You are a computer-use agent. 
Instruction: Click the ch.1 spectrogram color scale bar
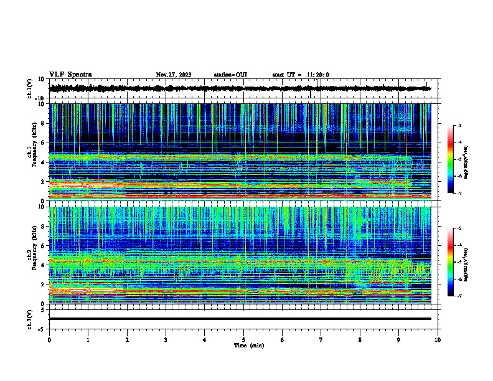click(450, 159)
